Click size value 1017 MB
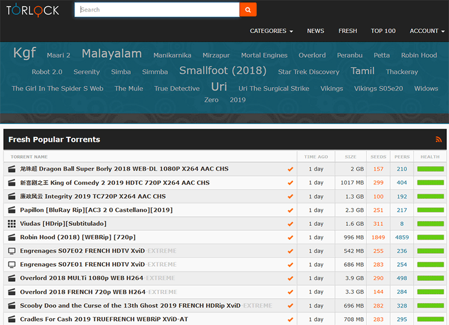The height and width of the screenshot is (325, 449). [x=352, y=183]
